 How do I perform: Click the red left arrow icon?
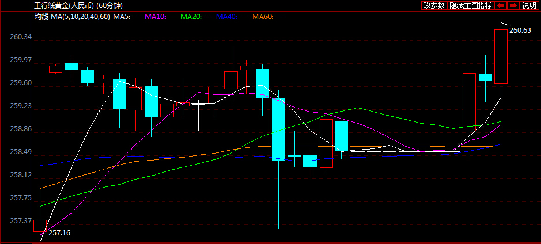(500, 5)
